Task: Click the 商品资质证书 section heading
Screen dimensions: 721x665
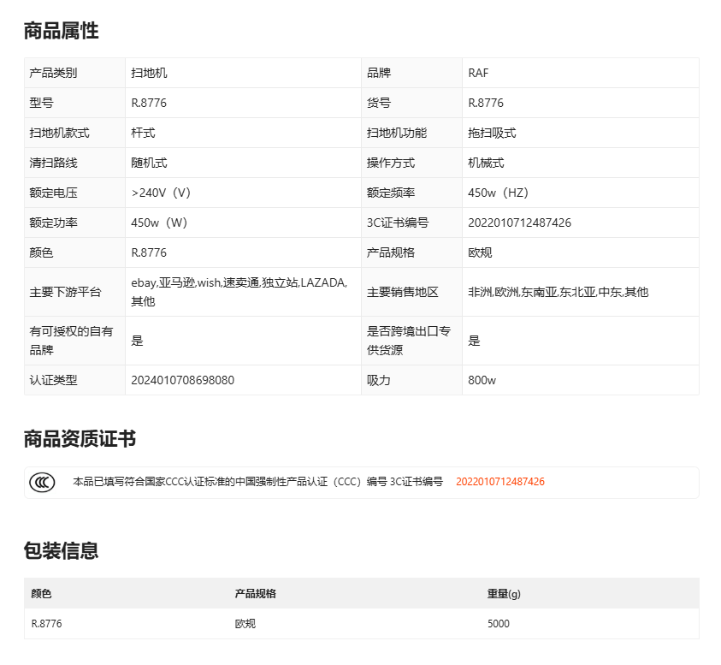Action: coord(80,440)
